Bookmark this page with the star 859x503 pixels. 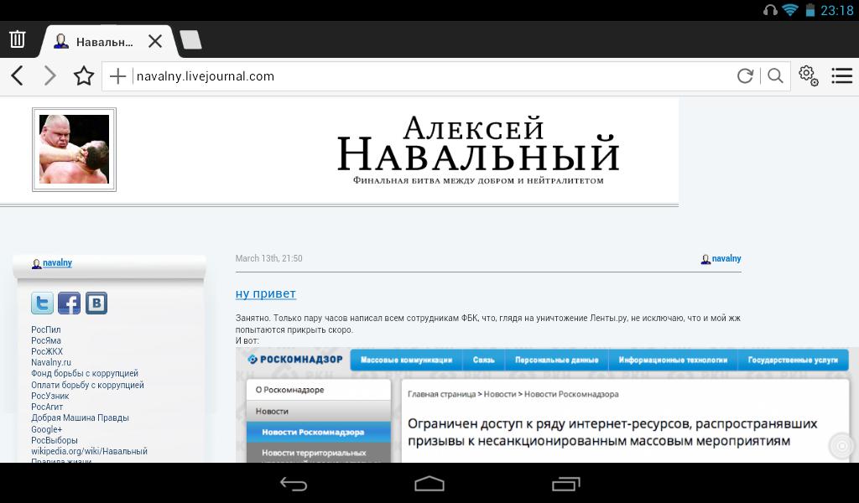pyautogui.click(x=84, y=75)
